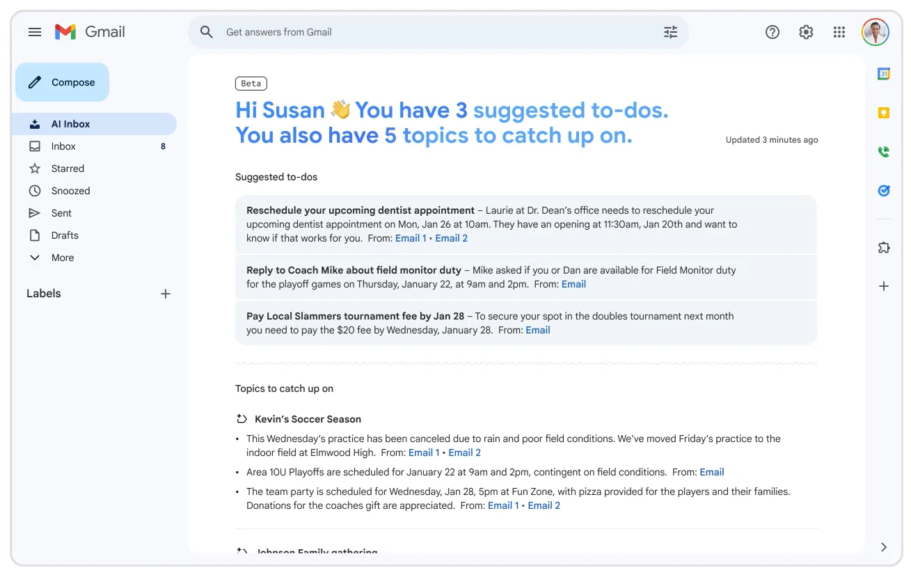Screen dimensions: 911x575
Task: Open the Google Keep notes panel
Action: point(883,112)
